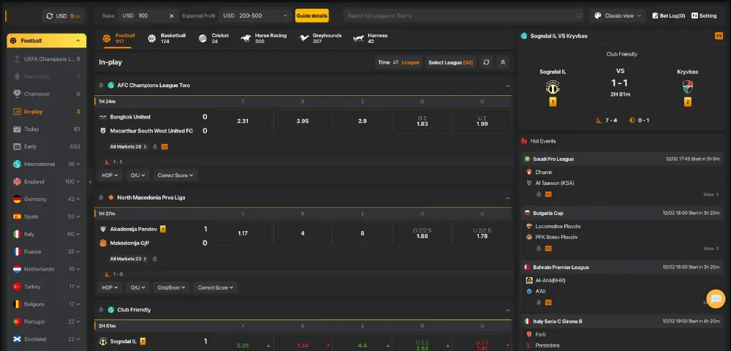Image resolution: width=731 pixels, height=351 pixels.
Task: Clear the stake amount with the X icon
Action: pyautogui.click(x=172, y=15)
